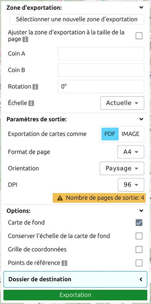Open the Orientation 'Paysage' dropdown
151x304 pixels.
click(122, 168)
